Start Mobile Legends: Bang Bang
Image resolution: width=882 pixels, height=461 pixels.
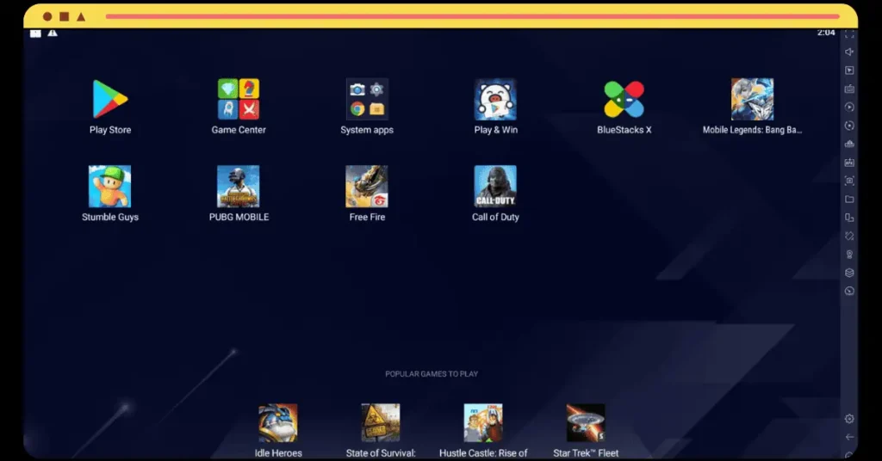752,100
